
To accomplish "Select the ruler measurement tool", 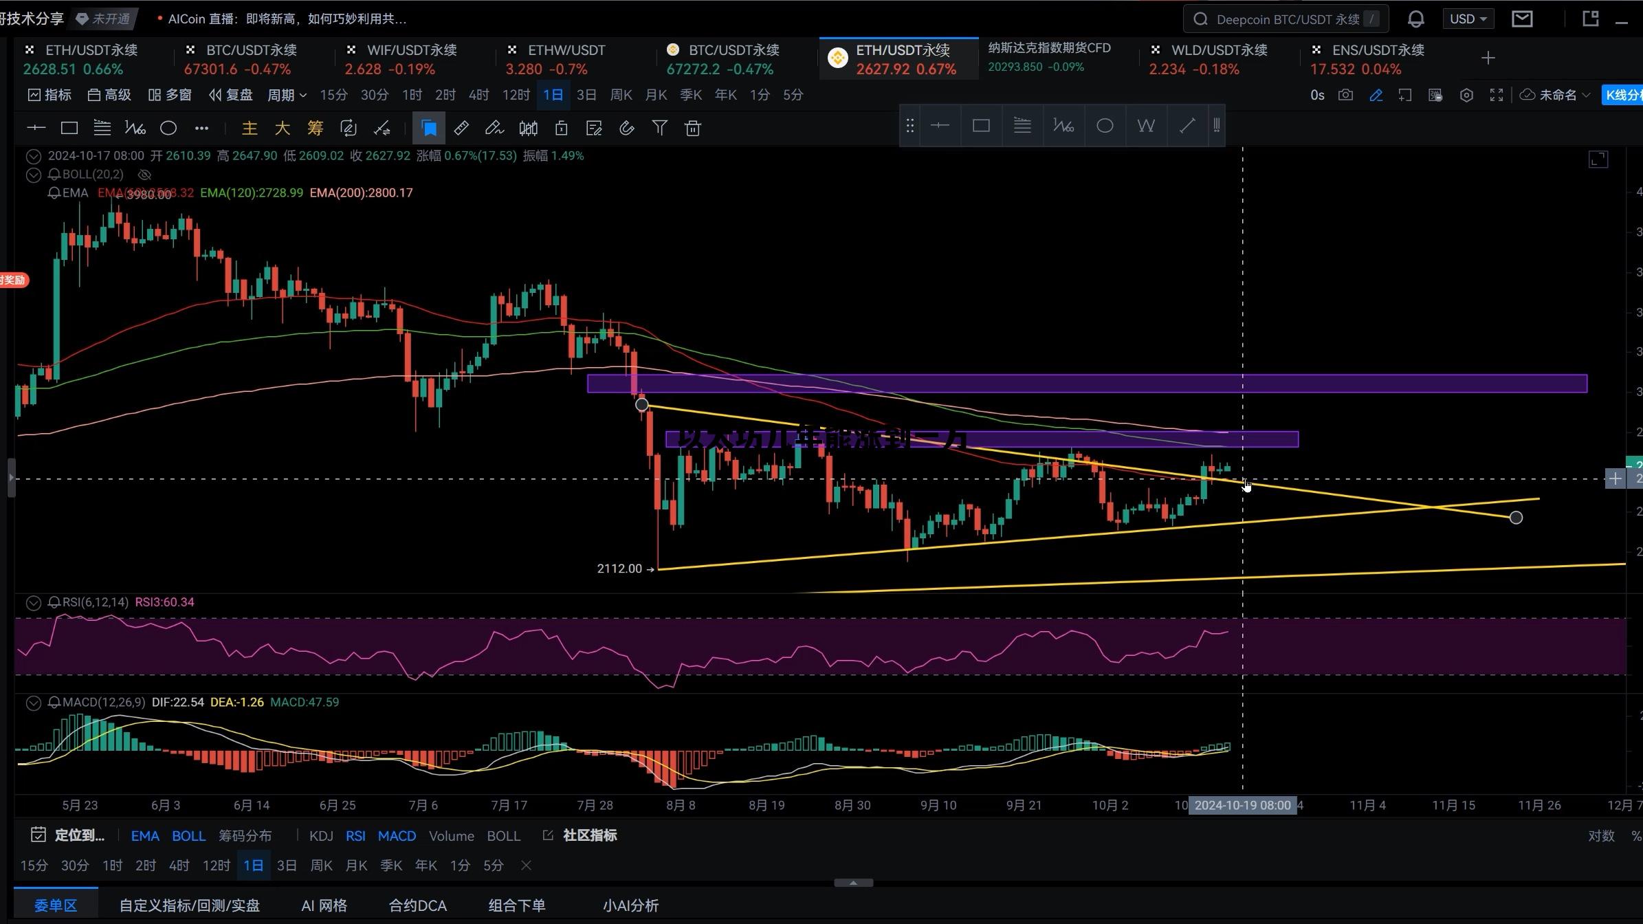I will pyautogui.click(x=461, y=128).
